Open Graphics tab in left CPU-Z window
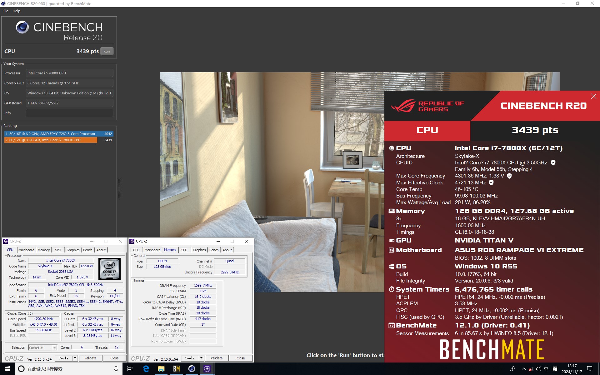Viewport: 600px width, 375px height. click(73, 250)
